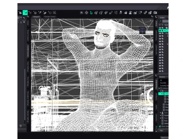
Task: Toggle the eye on the last visible Scene row
Action: (160, 71)
